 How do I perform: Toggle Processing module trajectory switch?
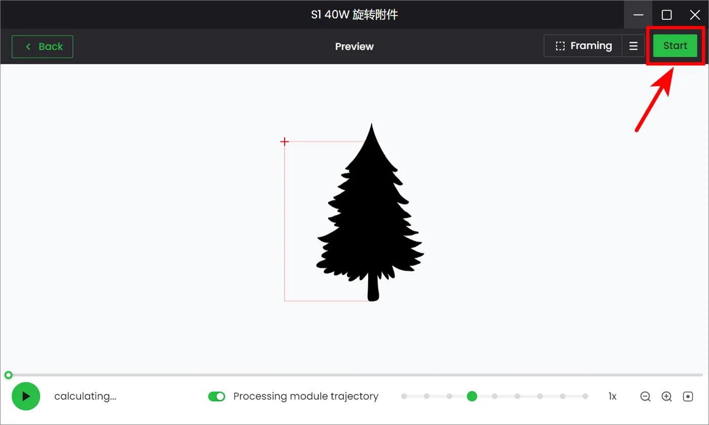217,396
